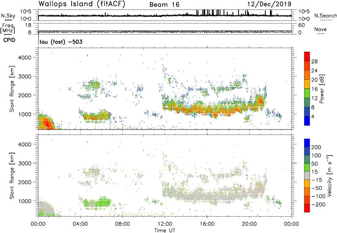Click the '28' tick on the power scale
The height and width of the screenshot is (233, 337).
coord(314,61)
